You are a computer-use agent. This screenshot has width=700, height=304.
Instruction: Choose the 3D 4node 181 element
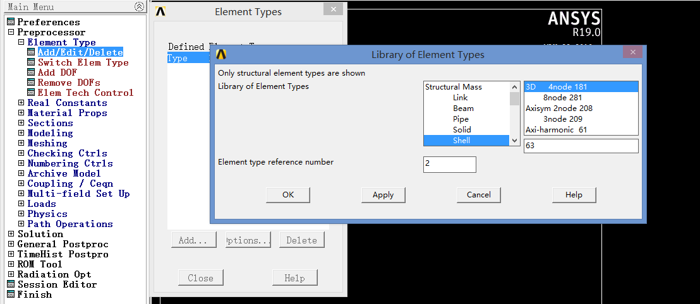coord(581,87)
